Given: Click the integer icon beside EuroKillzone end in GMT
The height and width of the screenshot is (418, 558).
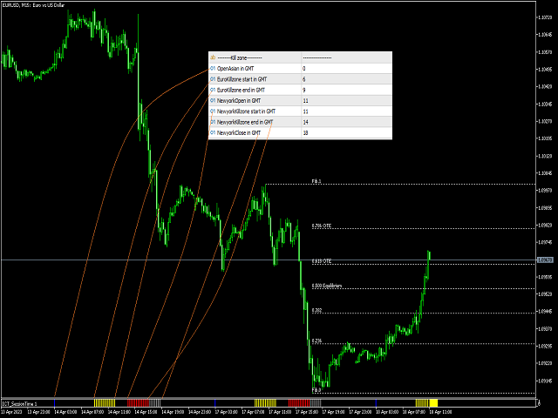Looking at the screenshot, I should click(213, 90).
